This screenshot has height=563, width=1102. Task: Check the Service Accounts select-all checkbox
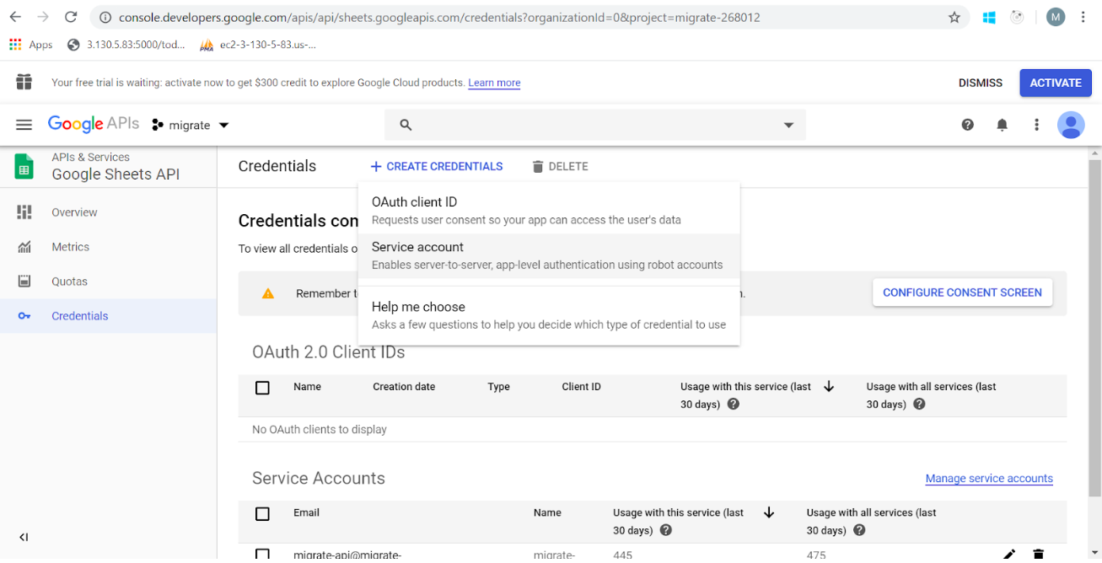(x=262, y=513)
